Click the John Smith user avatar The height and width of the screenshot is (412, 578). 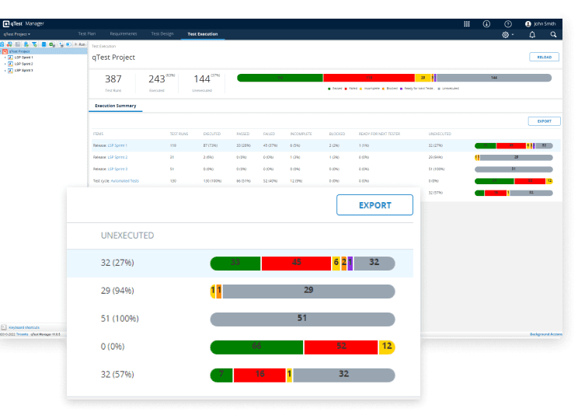[529, 24]
